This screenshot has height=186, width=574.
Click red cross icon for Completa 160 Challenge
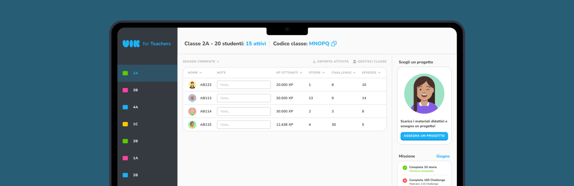tap(405, 180)
